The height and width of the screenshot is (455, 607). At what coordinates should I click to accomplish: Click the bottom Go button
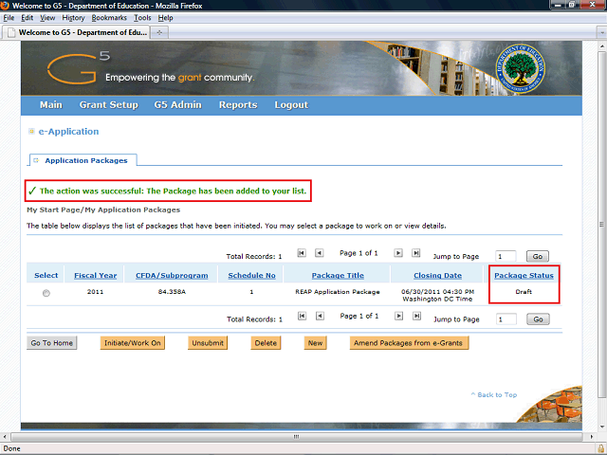[538, 319]
